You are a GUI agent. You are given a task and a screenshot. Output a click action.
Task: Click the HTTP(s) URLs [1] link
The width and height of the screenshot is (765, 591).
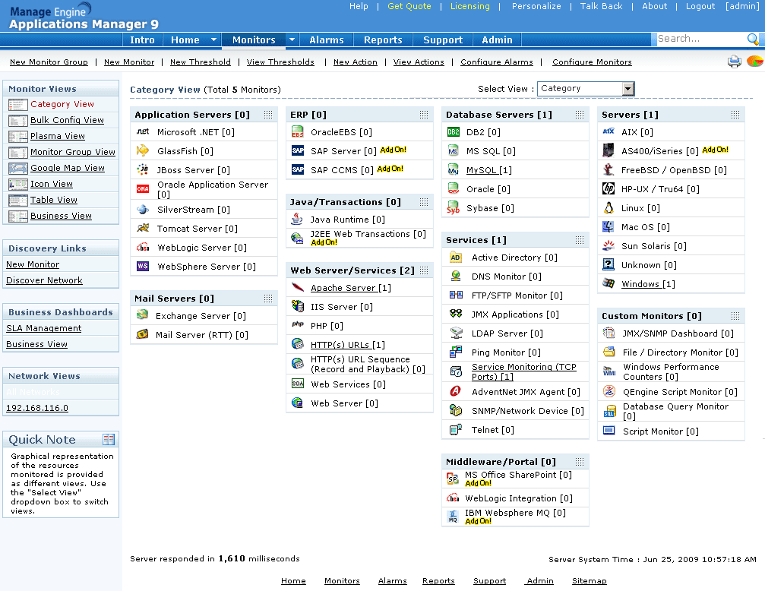click(347, 345)
